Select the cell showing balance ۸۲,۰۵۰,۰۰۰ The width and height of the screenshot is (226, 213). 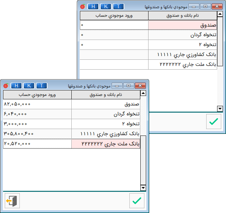click(x=37, y=104)
